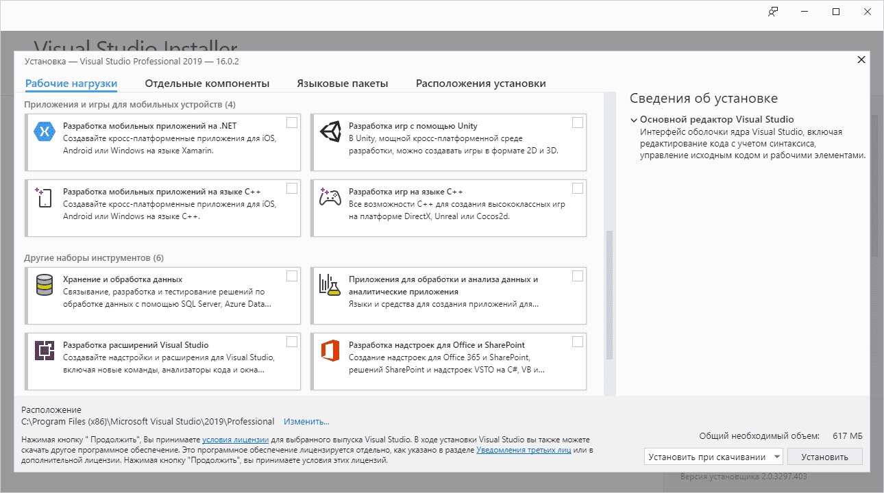Click the Сведения об установке heading
This screenshot has height=493, width=884.
(704, 99)
